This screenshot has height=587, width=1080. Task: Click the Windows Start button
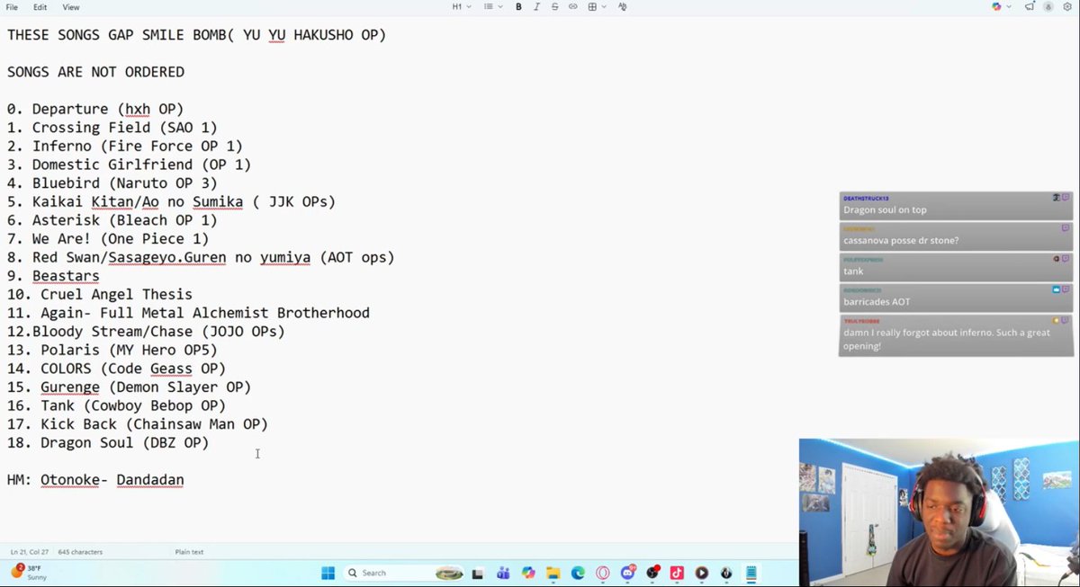[328, 573]
